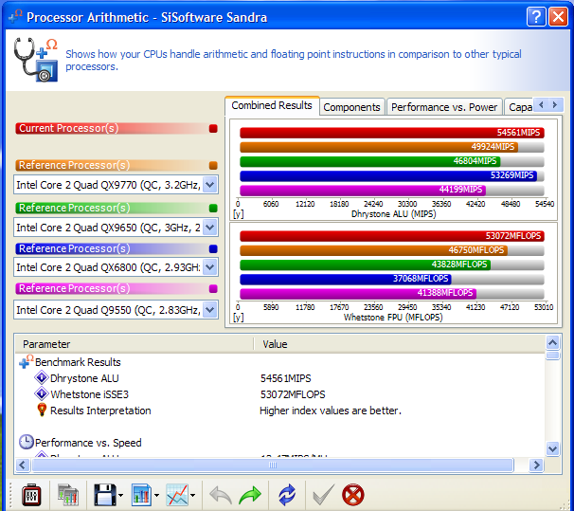Open the line graph icon dropdown arrow
The height and width of the screenshot is (511, 574).
[192, 495]
